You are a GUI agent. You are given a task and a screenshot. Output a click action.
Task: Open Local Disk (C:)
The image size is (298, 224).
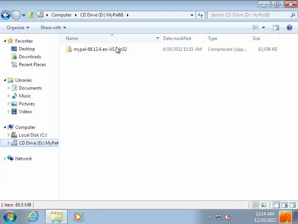point(33,135)
